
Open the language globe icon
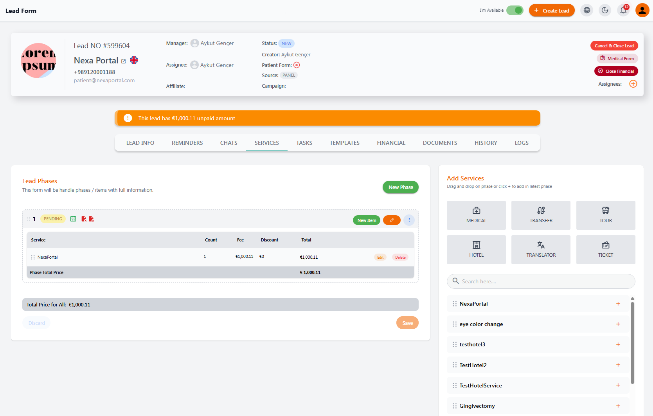pos(587,11)
